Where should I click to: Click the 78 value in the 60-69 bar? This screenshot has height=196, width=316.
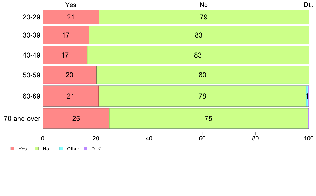202,96
